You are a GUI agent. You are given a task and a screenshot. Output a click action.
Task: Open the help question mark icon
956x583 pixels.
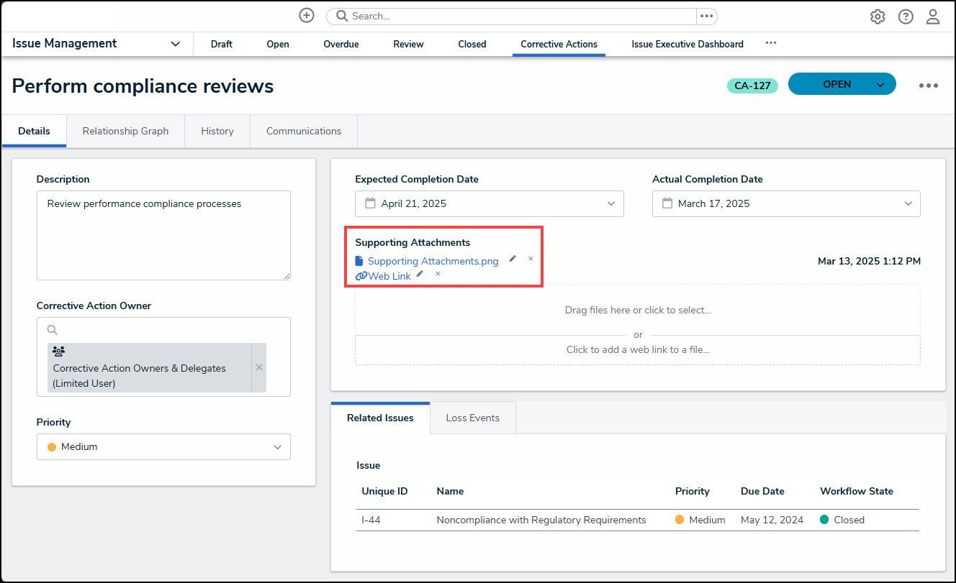pyautogui.click(x=906, y=17)
